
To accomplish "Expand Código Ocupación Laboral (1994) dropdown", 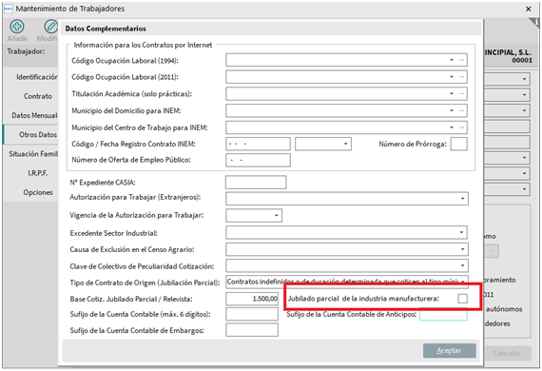I will [452, 60].
